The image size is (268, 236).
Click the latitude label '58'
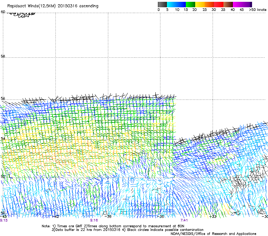(x=3, y=56)
